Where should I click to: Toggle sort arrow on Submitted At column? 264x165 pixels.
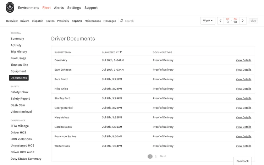(x=121, y=52)
